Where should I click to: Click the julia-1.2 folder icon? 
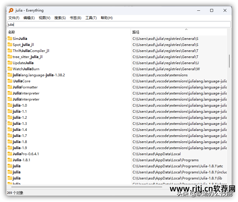(x=10, y=117)
